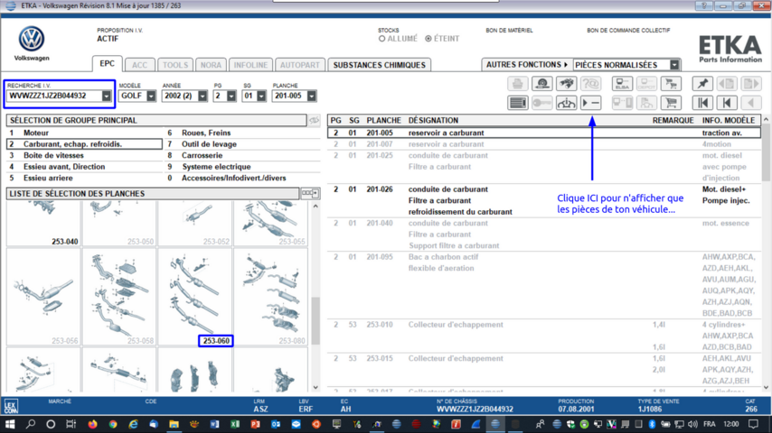Select the 201-026 conduite de carburant row
The image size is (772, 433).
[544, 200]
